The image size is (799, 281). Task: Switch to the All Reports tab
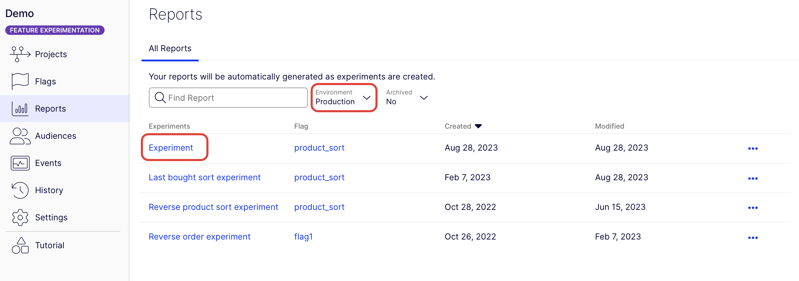click(x=170, y=48)
